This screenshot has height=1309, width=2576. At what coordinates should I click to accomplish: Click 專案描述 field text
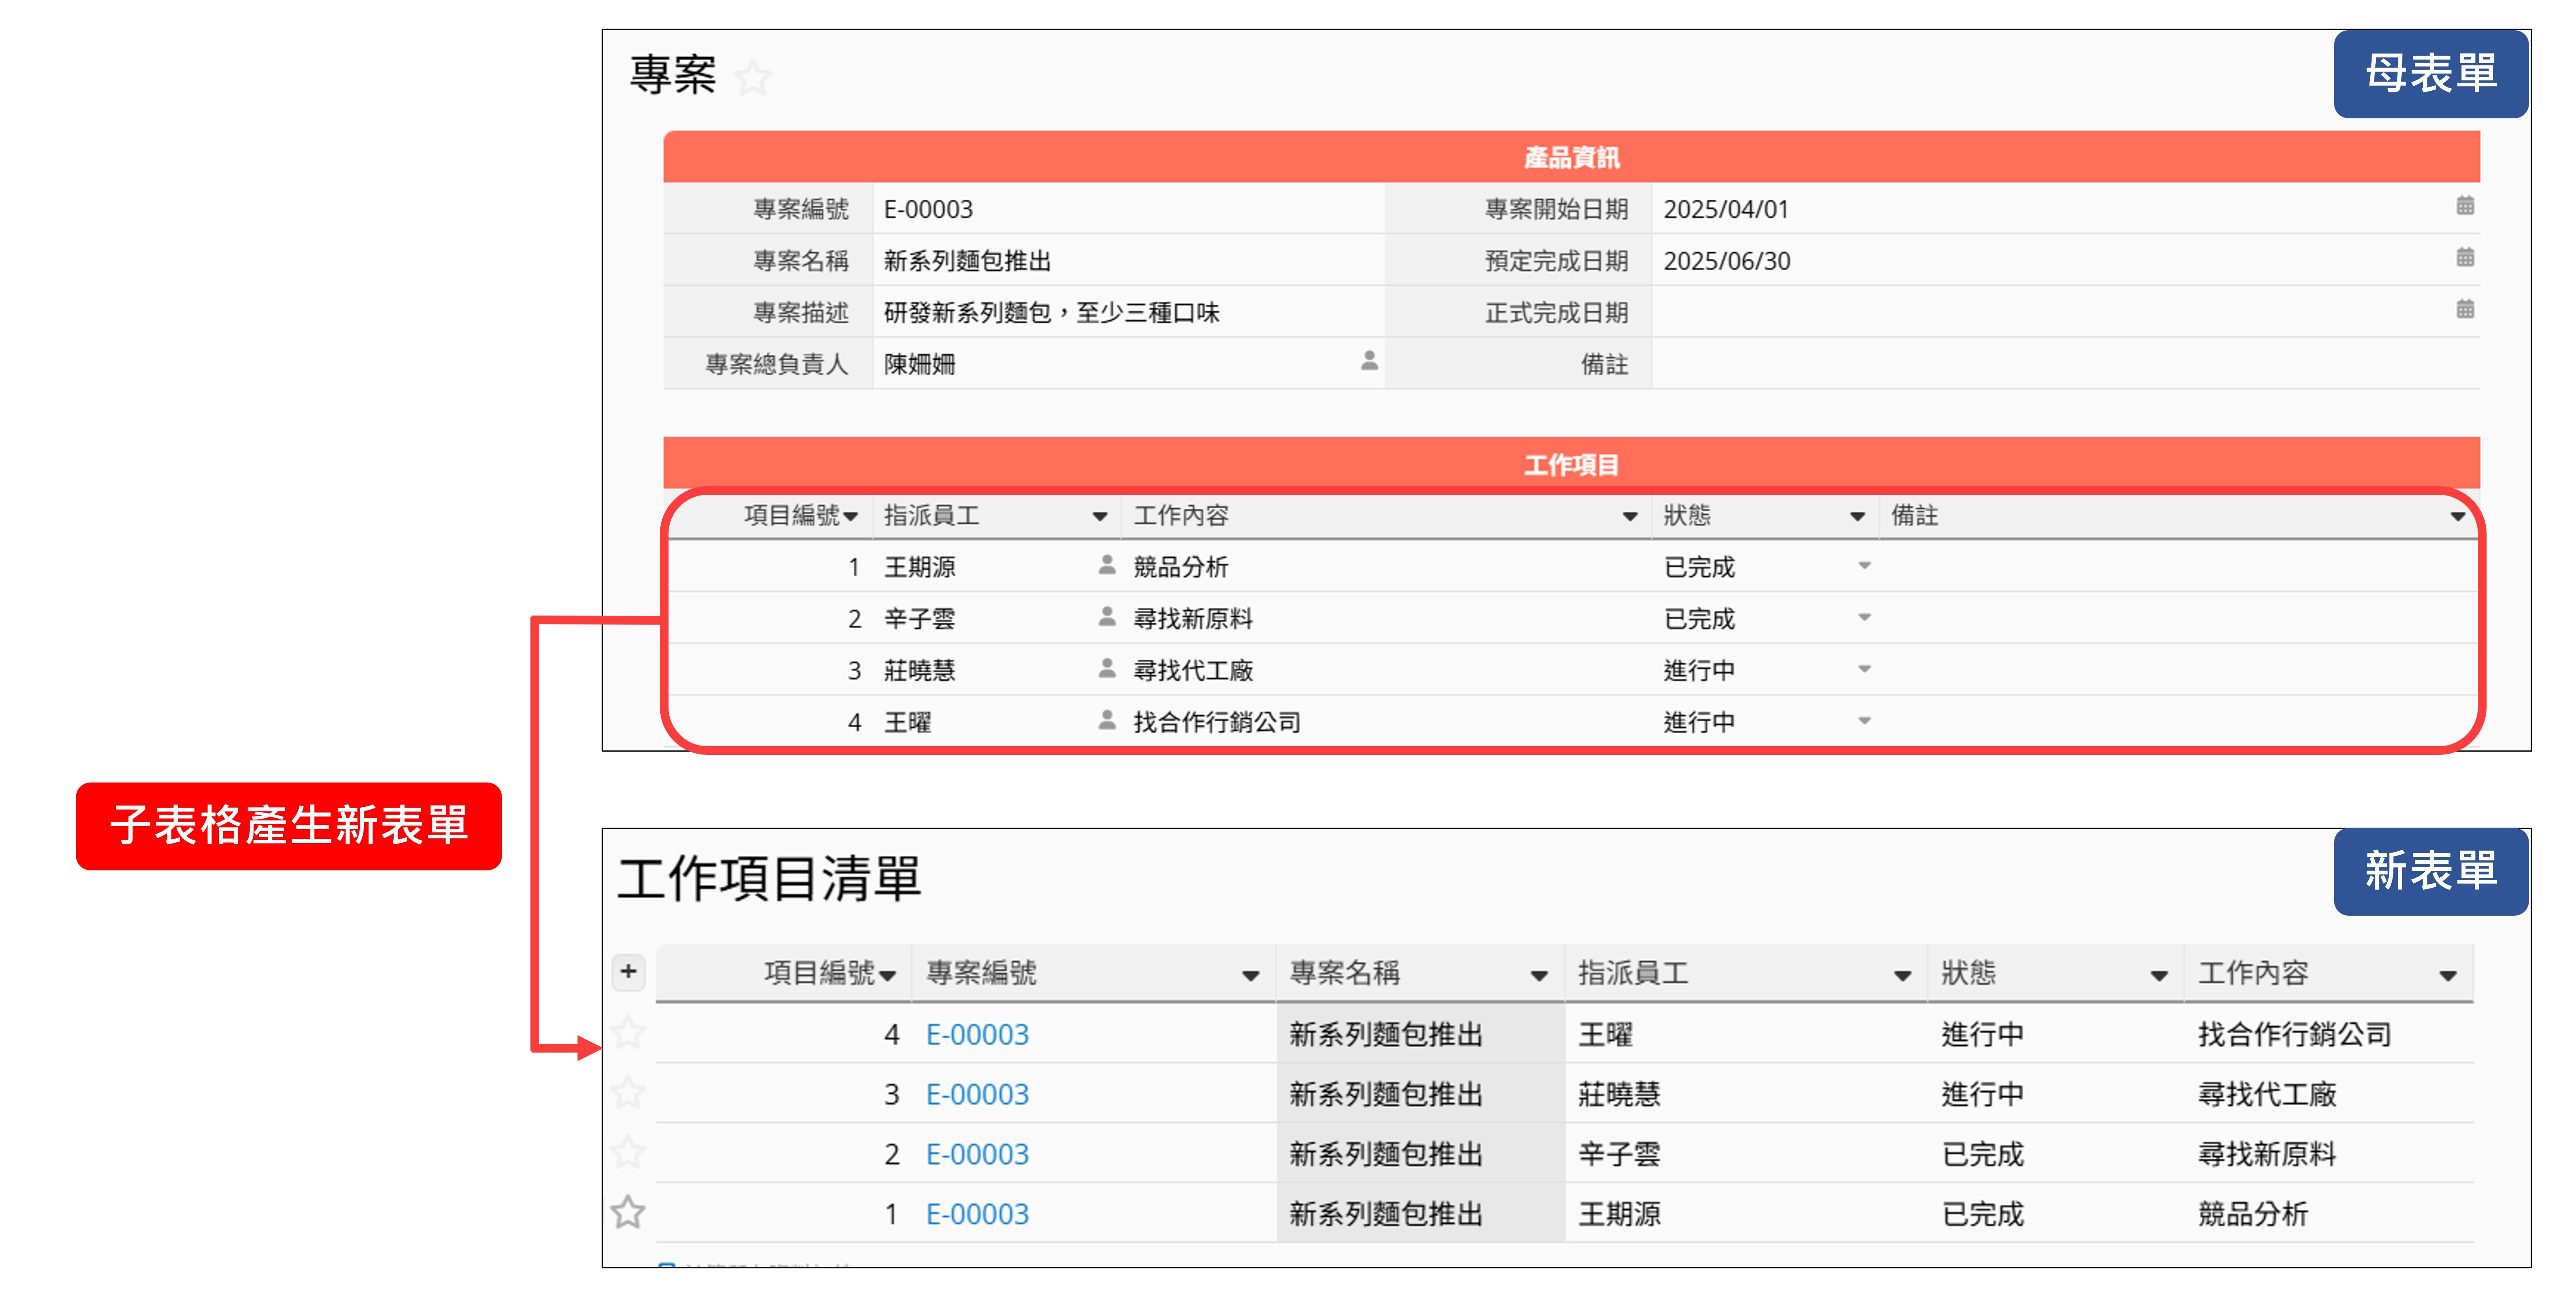point(1129,313)
